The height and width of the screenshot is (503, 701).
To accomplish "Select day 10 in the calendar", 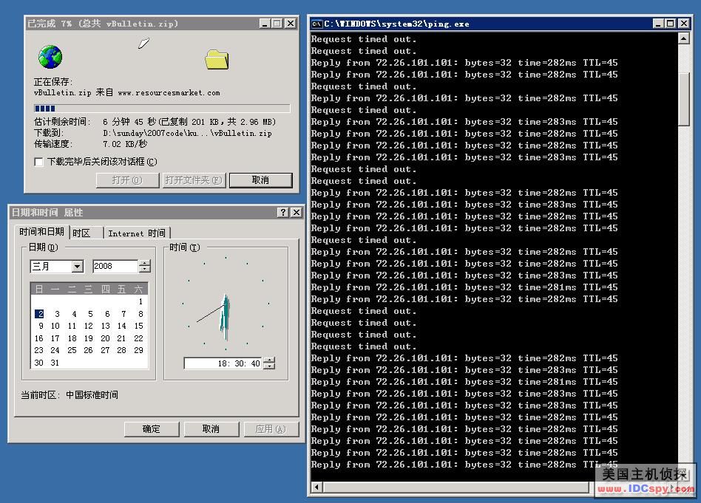I will pos(55,326).
